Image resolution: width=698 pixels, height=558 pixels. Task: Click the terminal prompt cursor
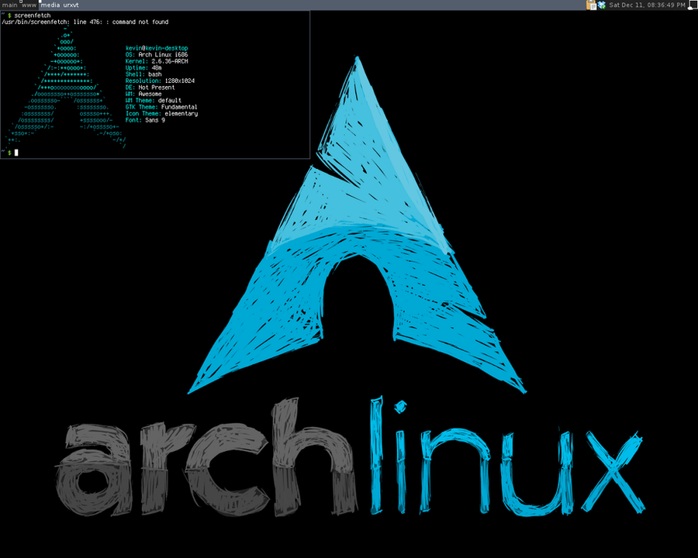16,153
